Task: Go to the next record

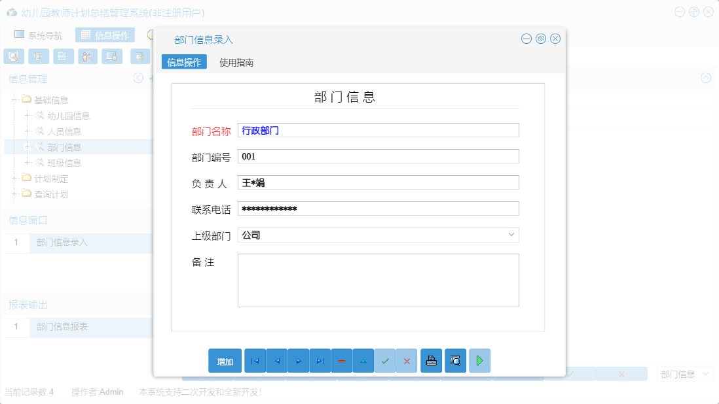Action: [x=298, y=360]
